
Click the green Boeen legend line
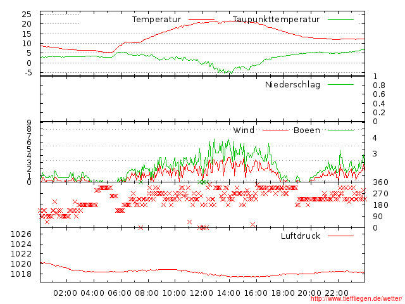coord(340,130)
